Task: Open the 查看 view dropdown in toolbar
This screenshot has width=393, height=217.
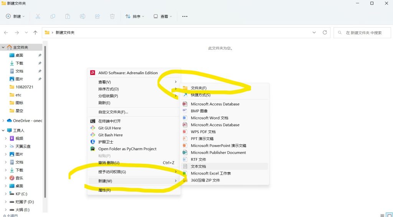Action: point(163,16)
